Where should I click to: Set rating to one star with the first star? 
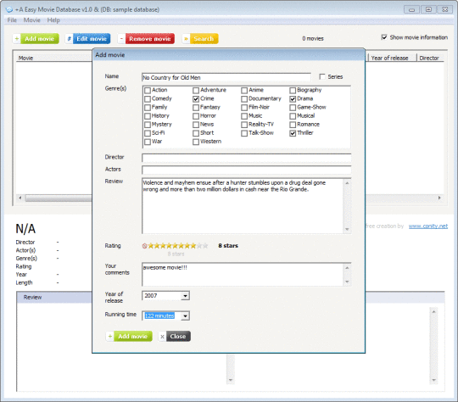pos(151,246)
